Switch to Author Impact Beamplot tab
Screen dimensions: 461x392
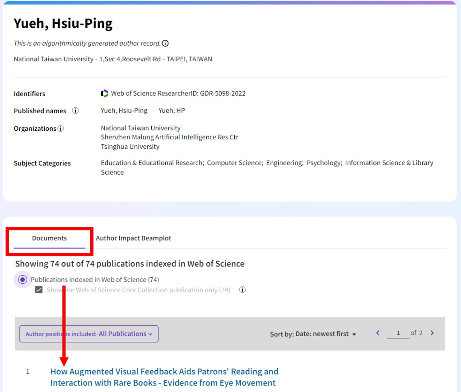pos(134,238)
